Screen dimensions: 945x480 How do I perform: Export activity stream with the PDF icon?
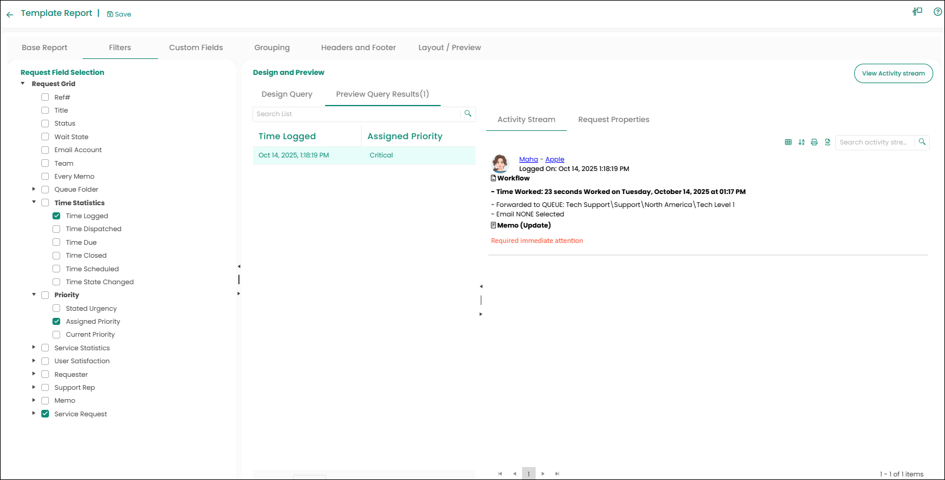[828, 142]
